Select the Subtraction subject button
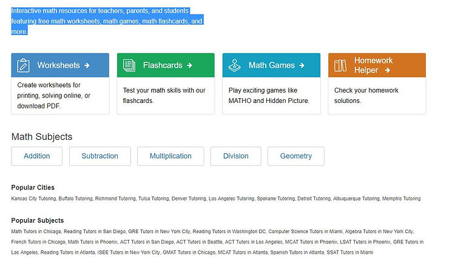Image resolution: width=458 pixels, height=258 pixels. click(x=100, y=156)
